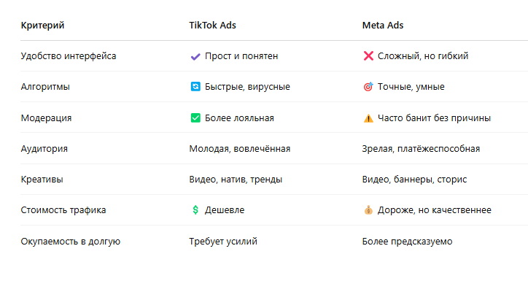Click the target dart icon beside Точные, умные
Screen dimensions: 528x281
pyautogui.click(x=368, y=87)
